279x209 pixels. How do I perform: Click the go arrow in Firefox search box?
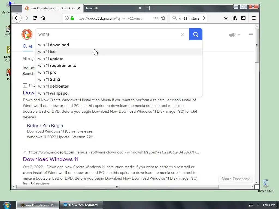(x=203, y=18)
